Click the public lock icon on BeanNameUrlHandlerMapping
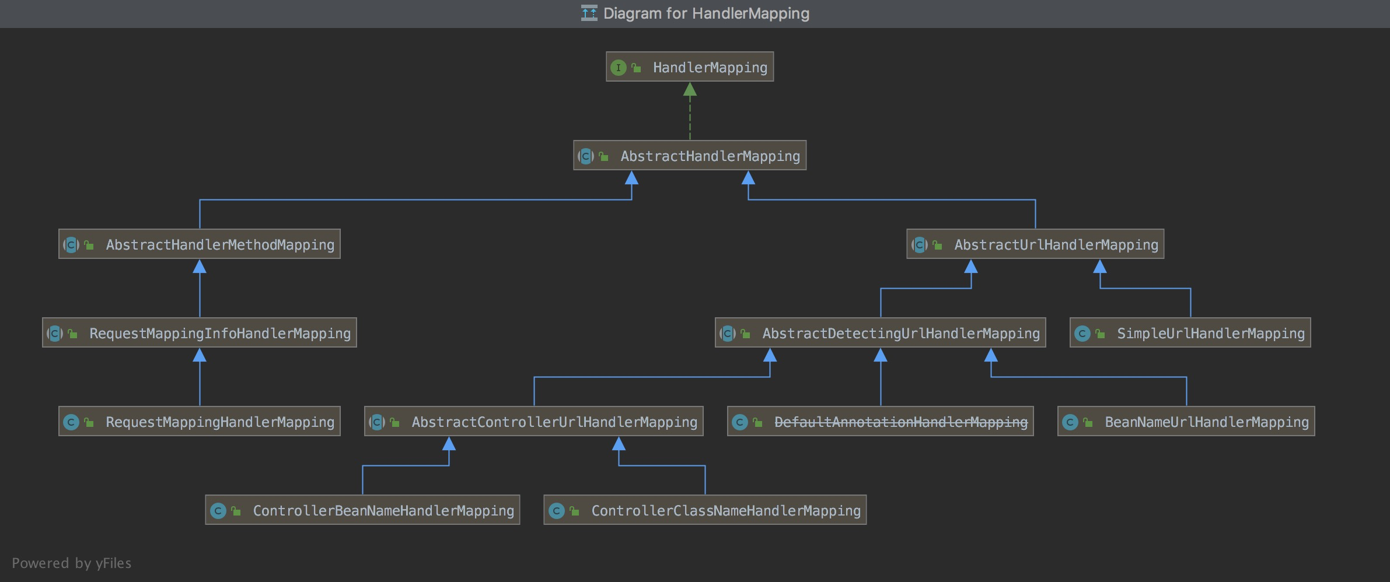 tap(1088, 422)
